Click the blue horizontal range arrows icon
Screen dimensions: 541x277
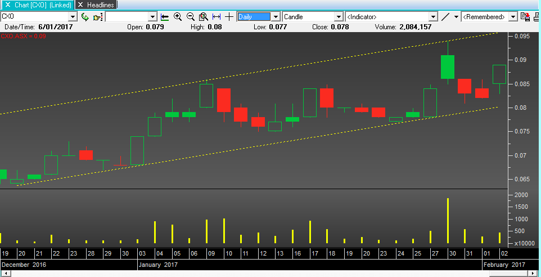217,16
